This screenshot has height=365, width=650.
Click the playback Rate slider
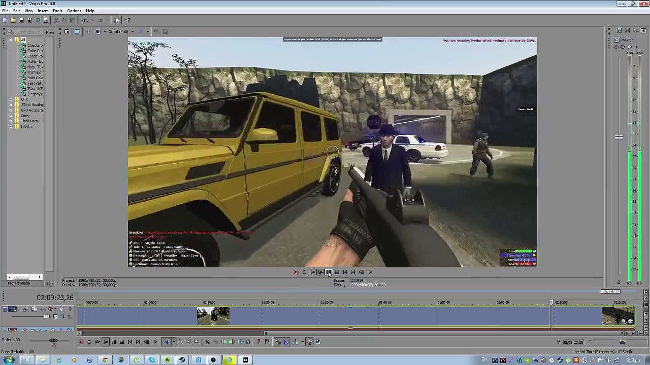[x=53, y=341]
